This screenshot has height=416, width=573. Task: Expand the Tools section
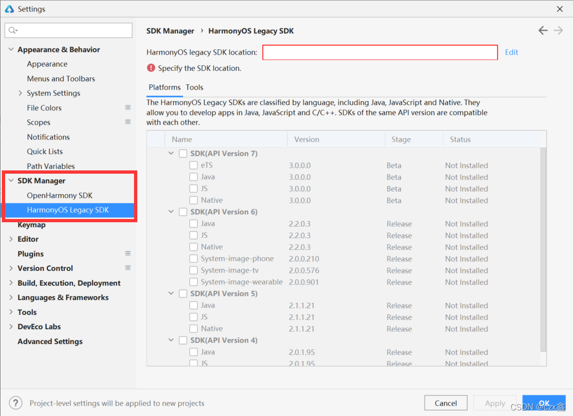click(11, 312)
